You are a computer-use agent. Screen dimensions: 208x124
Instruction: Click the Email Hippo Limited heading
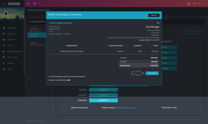(x=61, y=23)
